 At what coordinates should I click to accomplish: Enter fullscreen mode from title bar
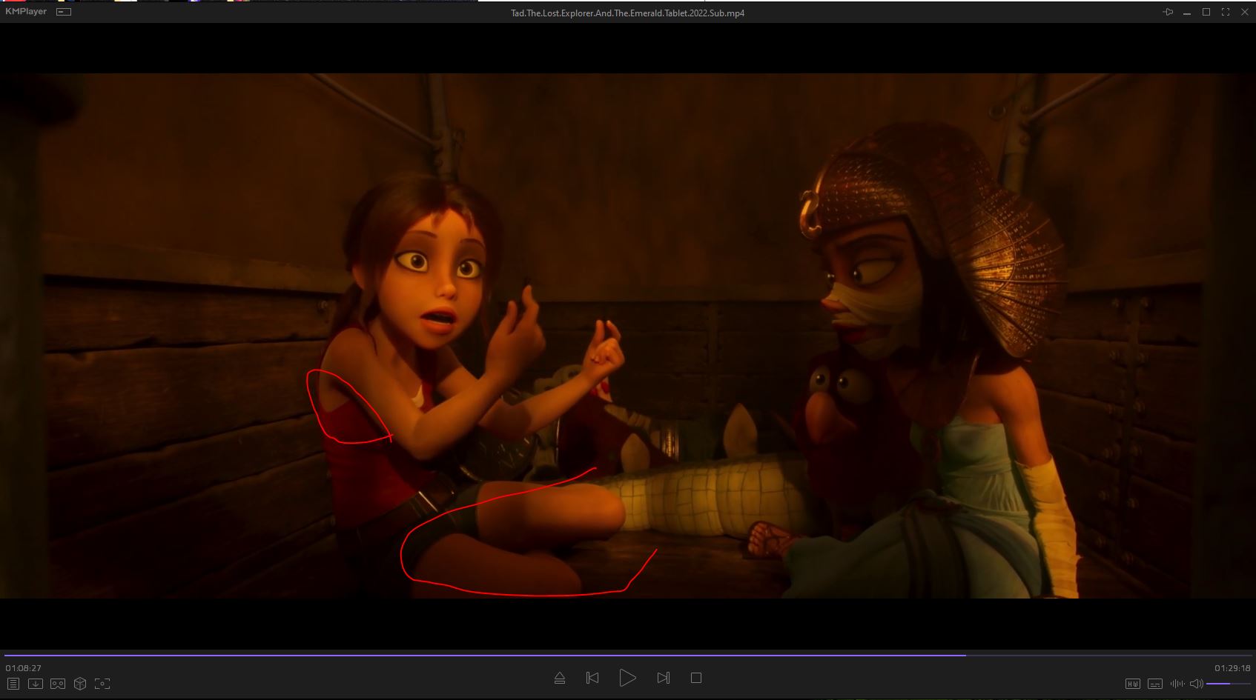pyautogui.click(x=1226, y=12)
